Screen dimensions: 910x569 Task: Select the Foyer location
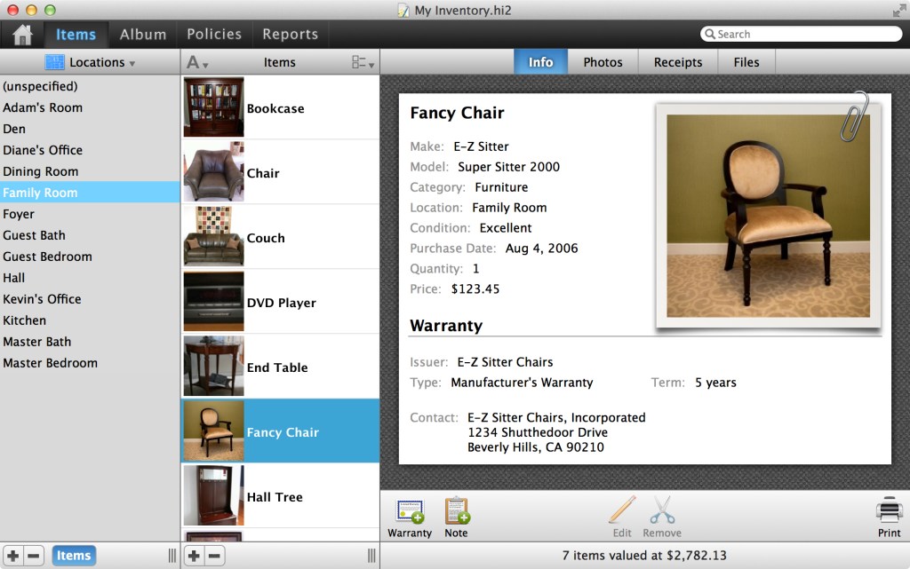click(90, 214)
